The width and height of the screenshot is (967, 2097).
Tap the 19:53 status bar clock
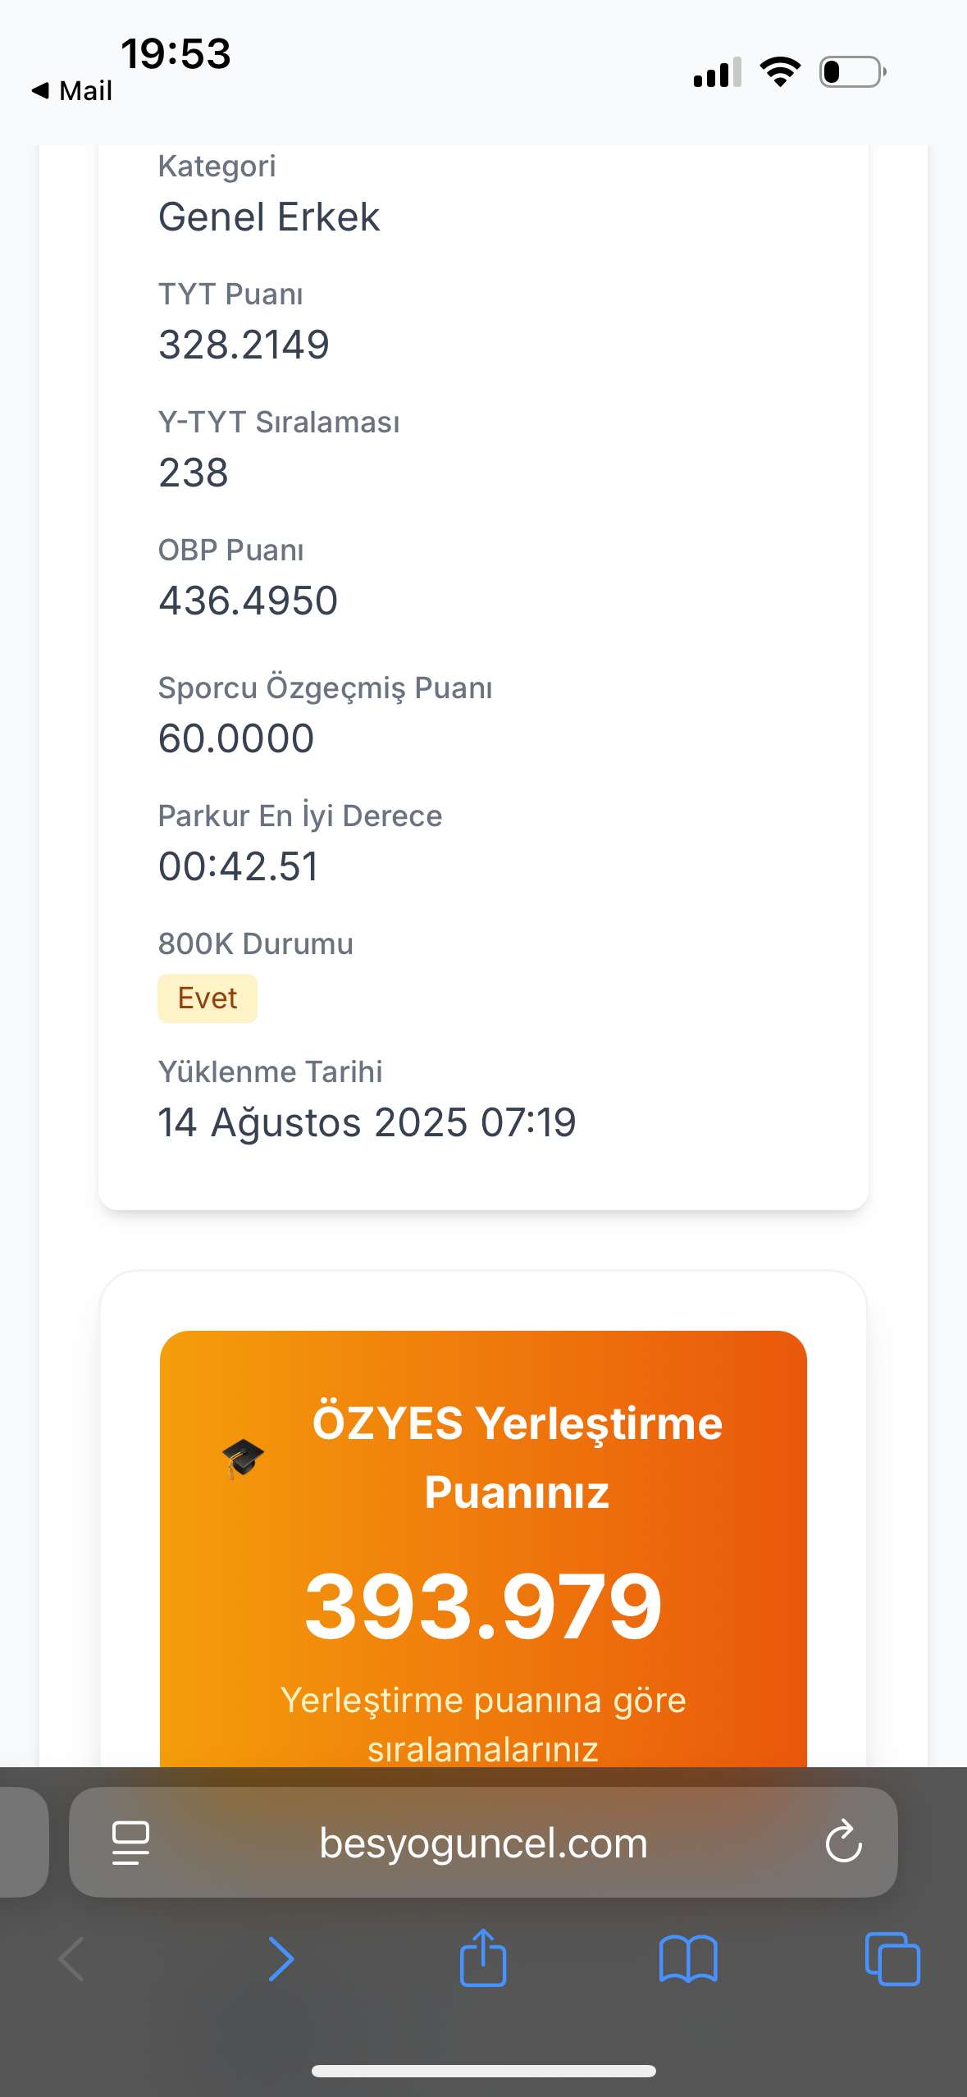pos(176,54)
